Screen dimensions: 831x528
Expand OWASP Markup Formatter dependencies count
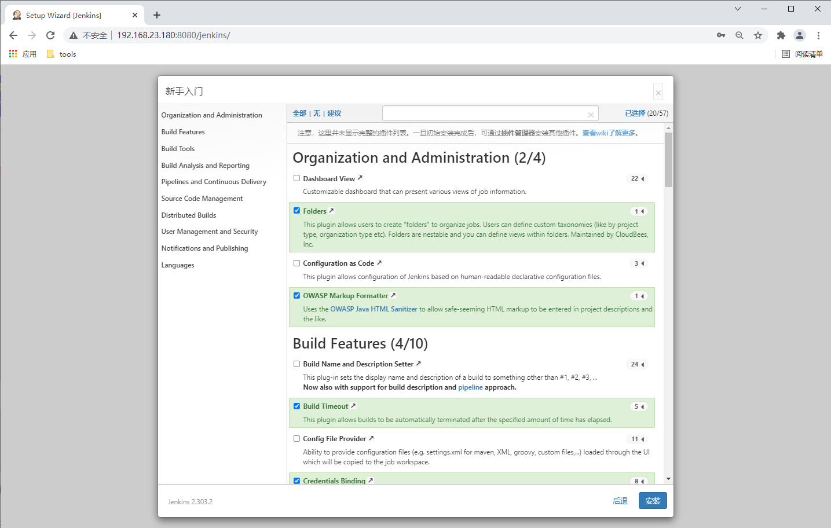click(639, 296)
